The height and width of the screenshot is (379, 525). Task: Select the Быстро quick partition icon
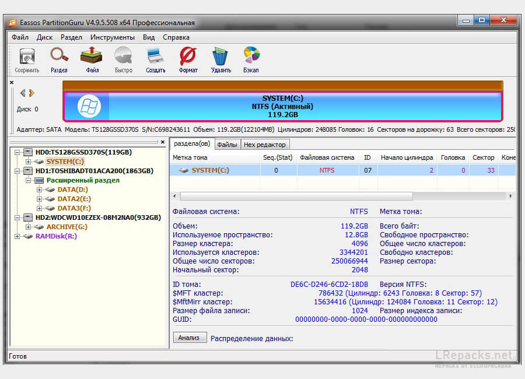124,60
